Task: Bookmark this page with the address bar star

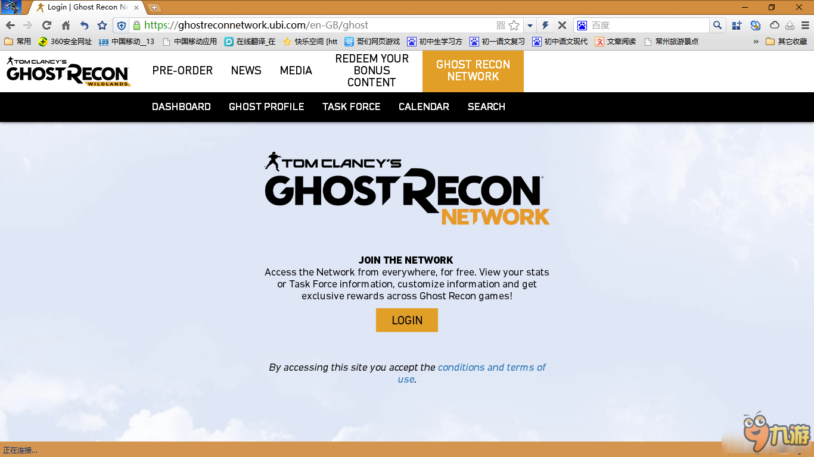Action: 514,26
